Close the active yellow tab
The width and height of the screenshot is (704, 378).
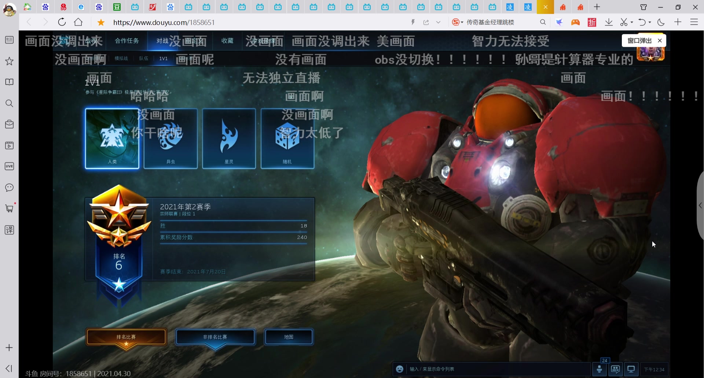point(546,7)
